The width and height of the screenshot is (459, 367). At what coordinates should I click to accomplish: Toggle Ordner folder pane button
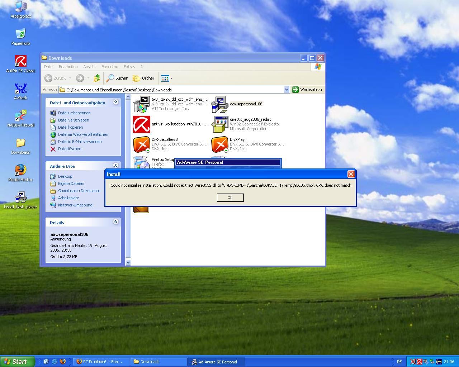pos(143,78)
